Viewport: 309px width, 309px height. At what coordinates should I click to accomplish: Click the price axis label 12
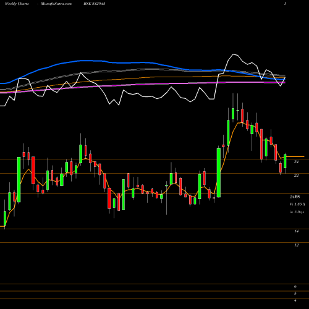point(296,245)
